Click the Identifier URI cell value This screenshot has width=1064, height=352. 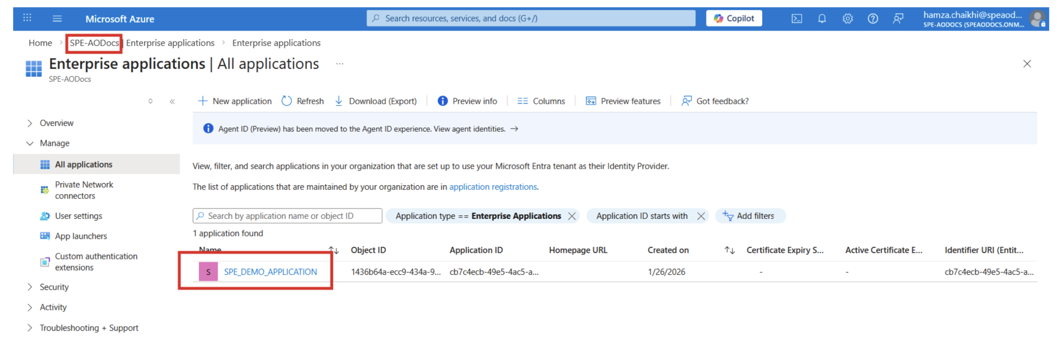point(989,272)
